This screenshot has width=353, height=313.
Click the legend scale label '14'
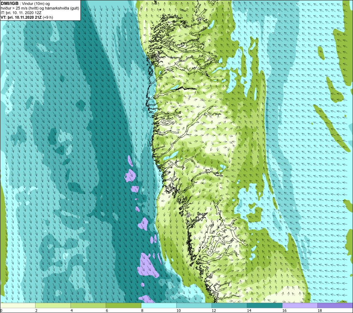pos(249,311)
